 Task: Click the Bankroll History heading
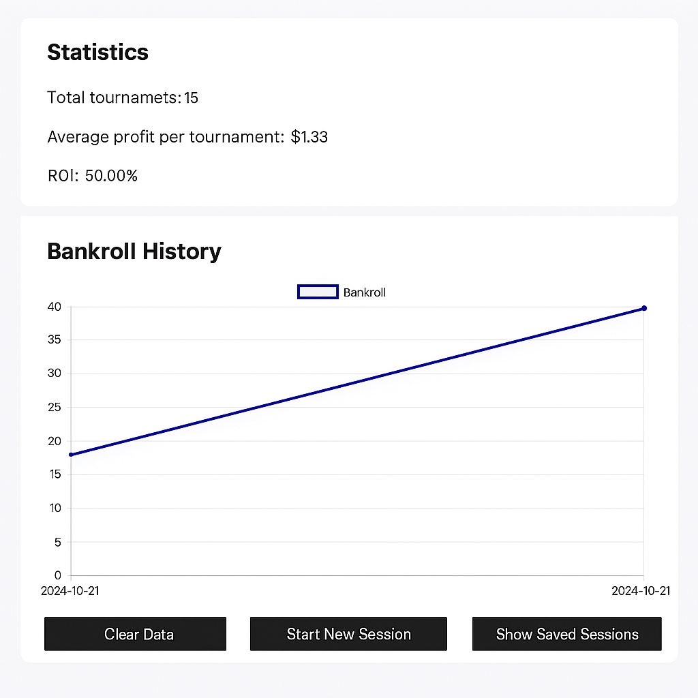point(134,252)
